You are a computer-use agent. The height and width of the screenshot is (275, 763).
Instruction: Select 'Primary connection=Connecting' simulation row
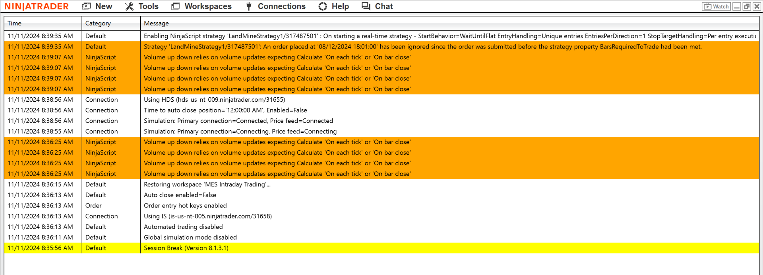tap(381, 132)
